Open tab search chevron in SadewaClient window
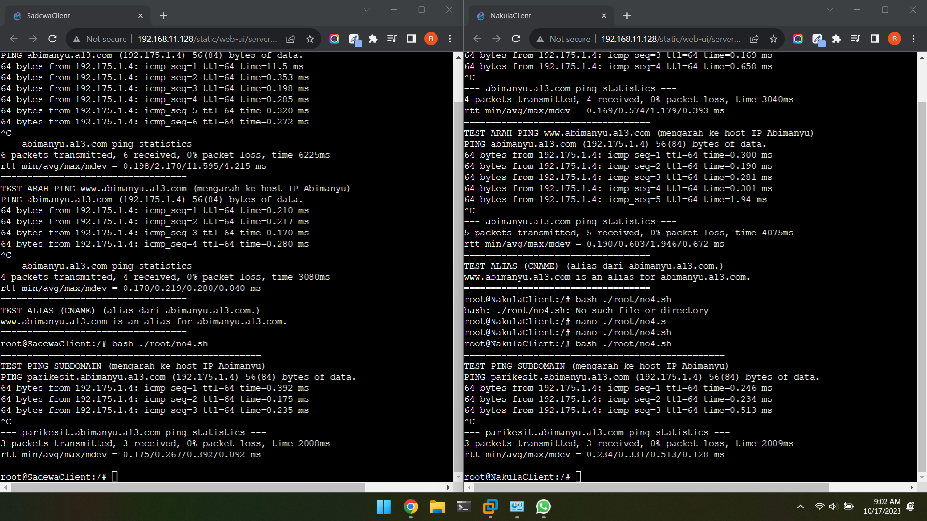The width and height of the screenshot is (927, 521). [367, 9]
